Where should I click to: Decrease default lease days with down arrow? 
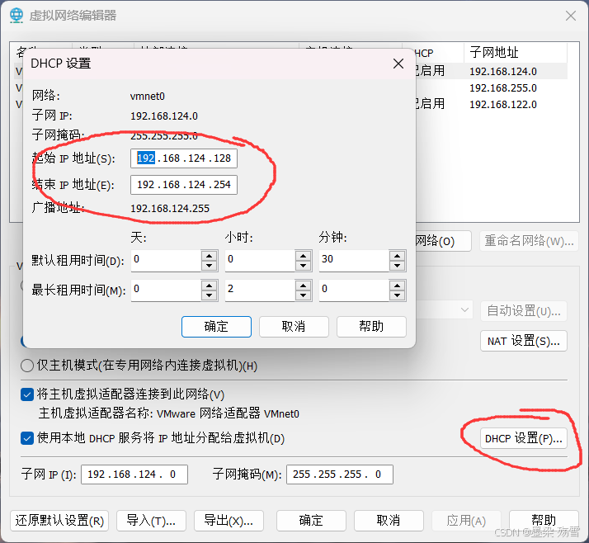[210, 266]
